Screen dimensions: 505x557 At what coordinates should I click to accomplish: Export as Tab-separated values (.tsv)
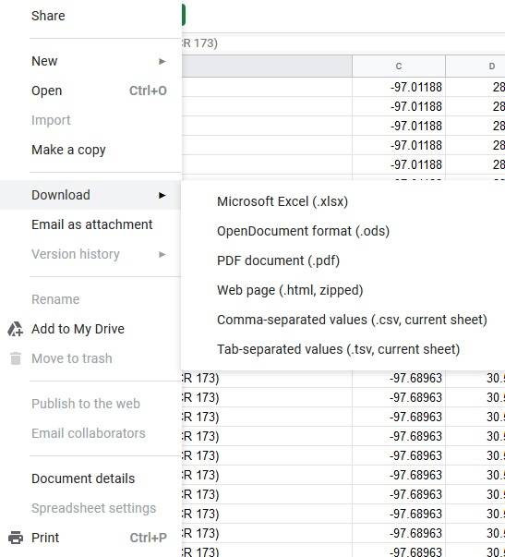(x=339, y=349)
